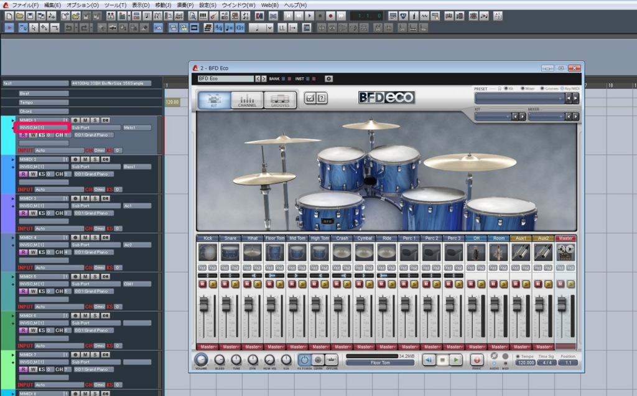
Task: Click the Redo arrow icon
Action: tap(84, 27)
